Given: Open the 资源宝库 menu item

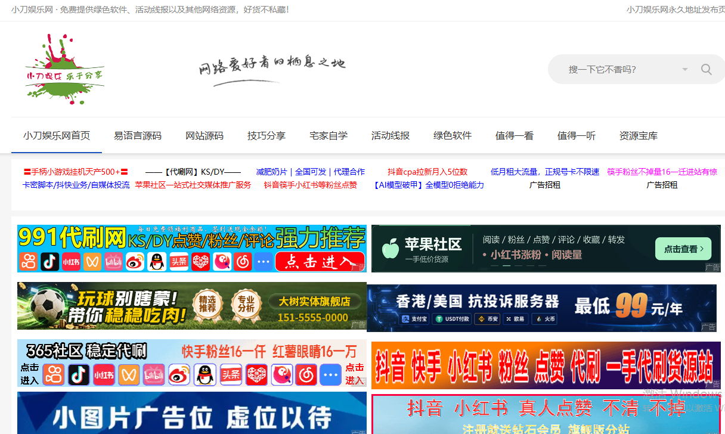Looking at the screenshot, I should coord(639,135).
